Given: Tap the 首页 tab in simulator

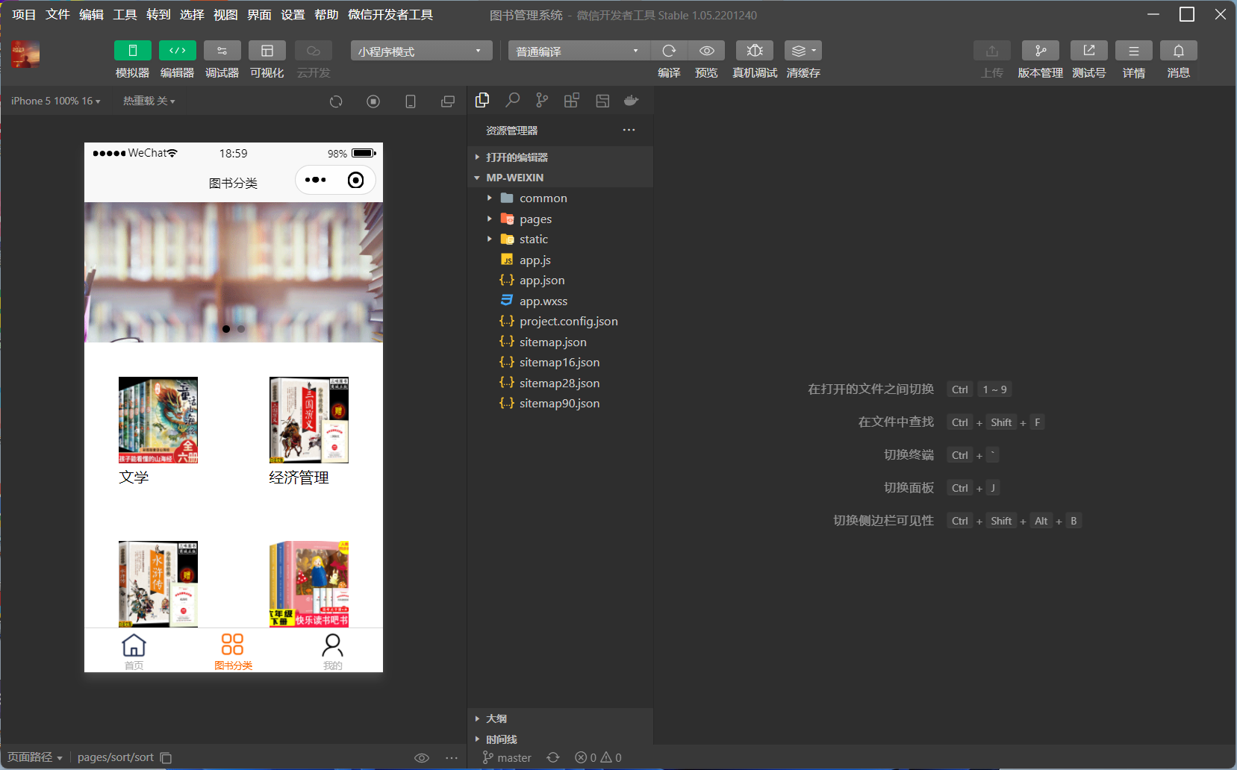Looking at the screenshot, I should pos(134,651).
